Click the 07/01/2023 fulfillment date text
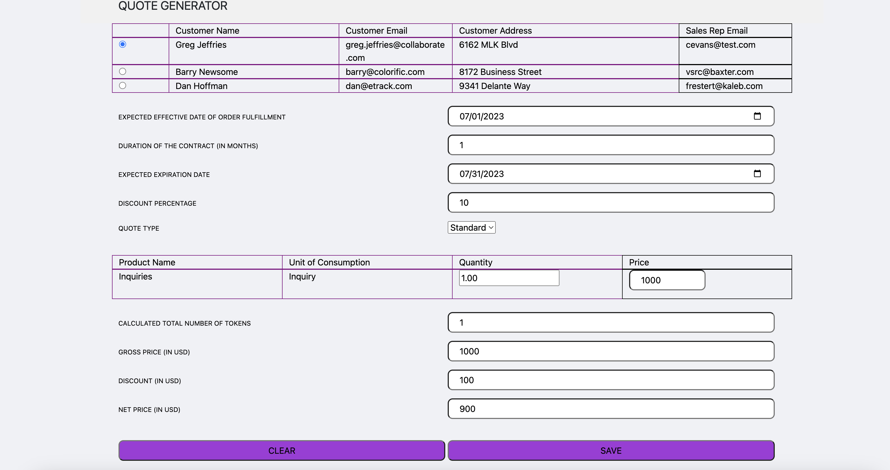The height and width of the screenshot is (470, 890). [x=481, y=116]
